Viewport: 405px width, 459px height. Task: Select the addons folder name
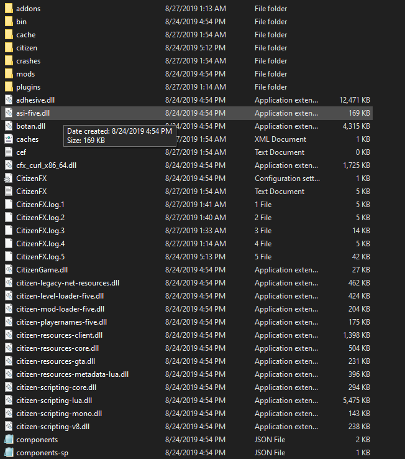(29, 9)
